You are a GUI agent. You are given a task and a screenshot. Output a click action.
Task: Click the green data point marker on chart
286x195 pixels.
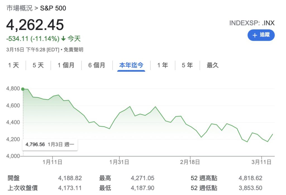23,89
